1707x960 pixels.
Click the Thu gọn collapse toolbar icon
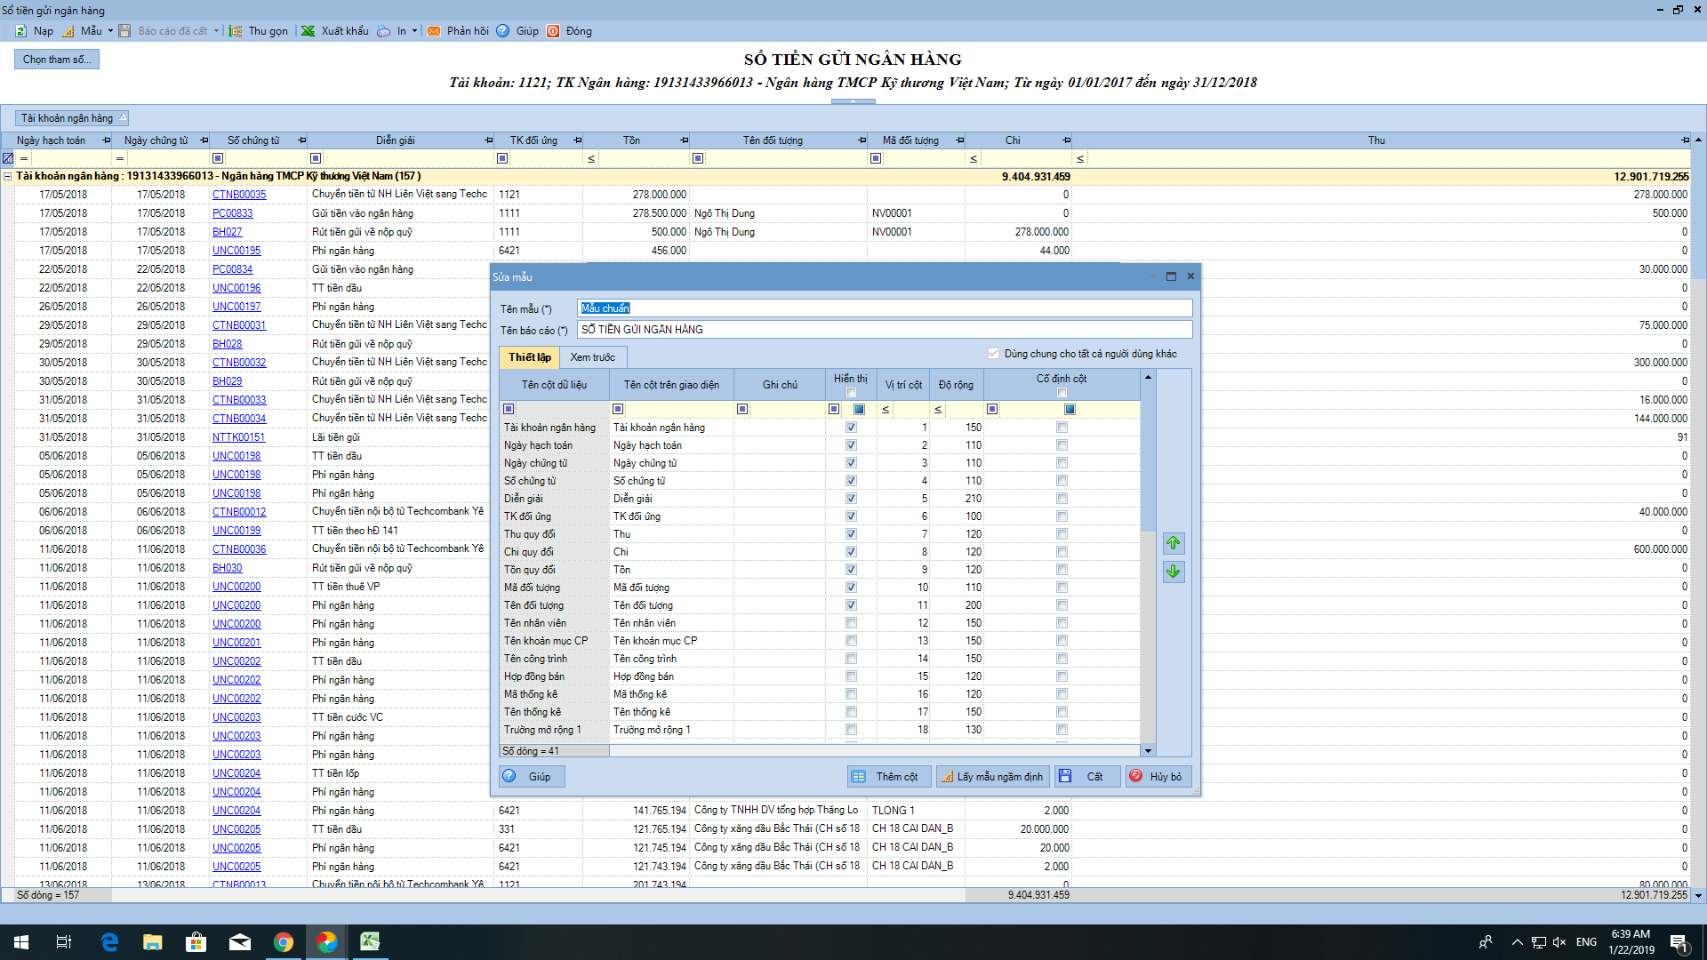click(x=236, y=31)
